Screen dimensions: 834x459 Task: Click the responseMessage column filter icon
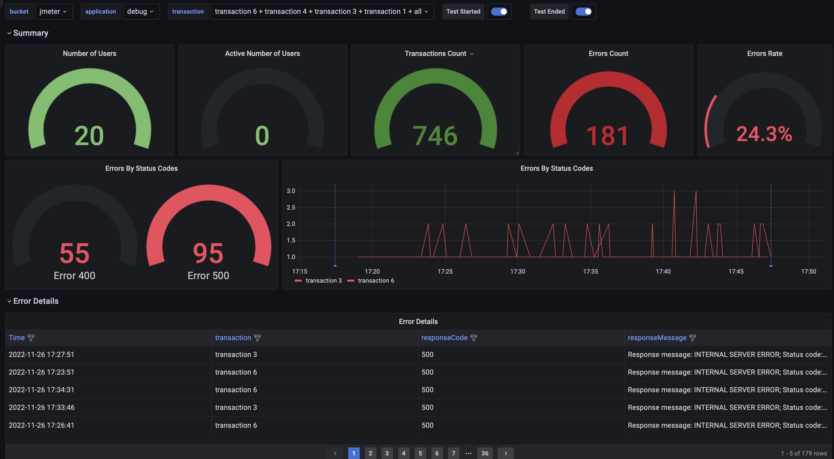[x=693, y=338]
